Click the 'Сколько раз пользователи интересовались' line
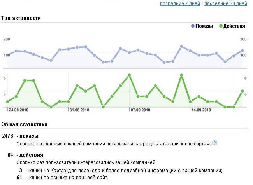 [86, 162]
